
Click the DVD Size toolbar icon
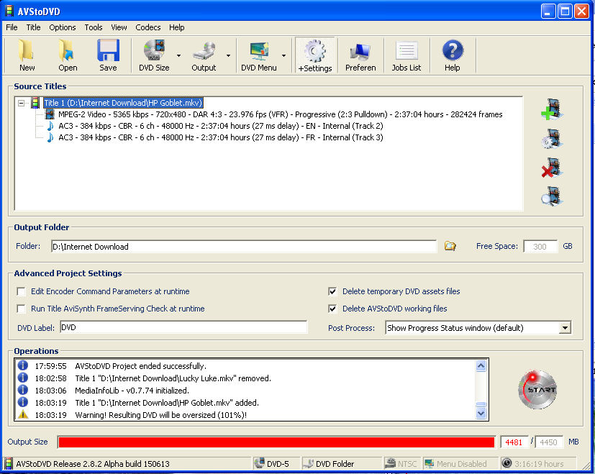click(x=154, y=55)
